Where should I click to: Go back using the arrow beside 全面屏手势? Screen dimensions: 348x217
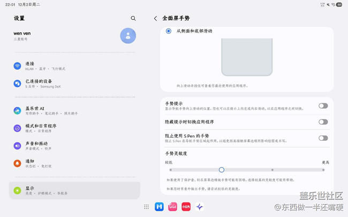coord(156,18)
